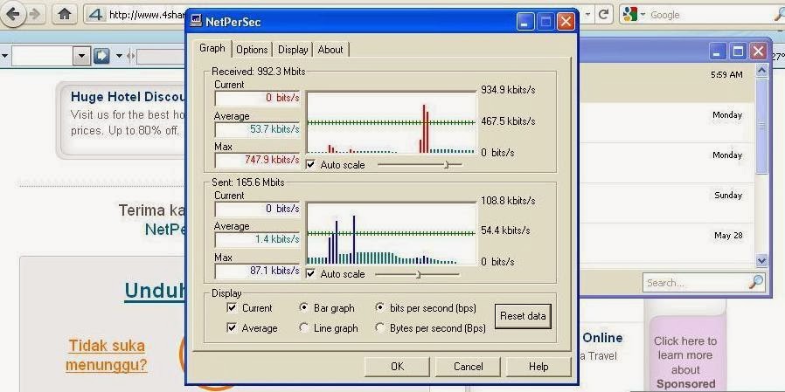Viewport: 785px width, 392px height.
Task: Uncheck the Average display checkbox
Action: pos(232,328)
